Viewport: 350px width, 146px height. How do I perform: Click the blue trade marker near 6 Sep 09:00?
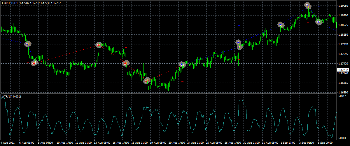point(319,22)
